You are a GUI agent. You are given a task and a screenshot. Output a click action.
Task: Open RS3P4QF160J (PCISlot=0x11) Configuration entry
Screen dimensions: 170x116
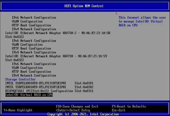coord(39,91)
